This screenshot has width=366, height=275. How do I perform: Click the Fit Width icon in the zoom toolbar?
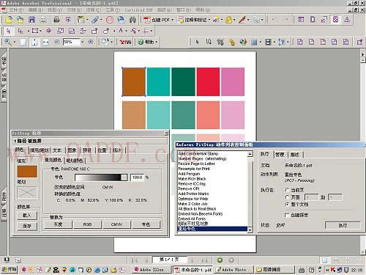(x=45, y=43)
